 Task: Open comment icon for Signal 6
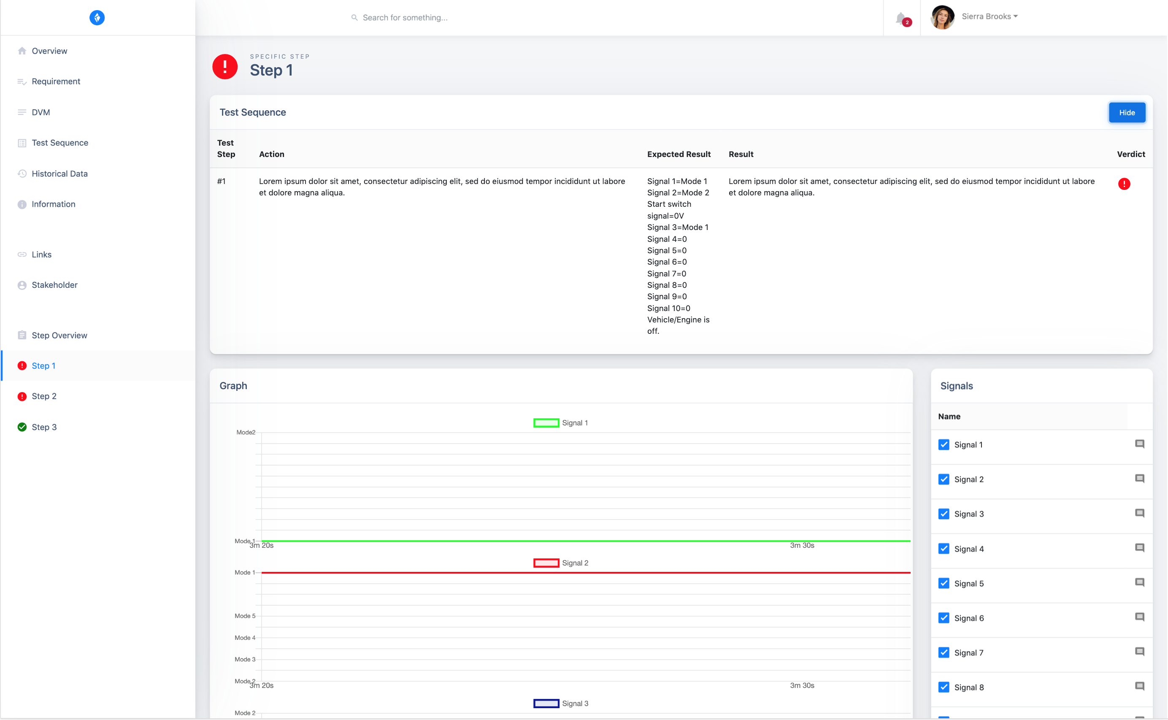(1139, 617)
